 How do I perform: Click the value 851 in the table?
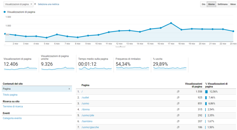coord(200,103)
